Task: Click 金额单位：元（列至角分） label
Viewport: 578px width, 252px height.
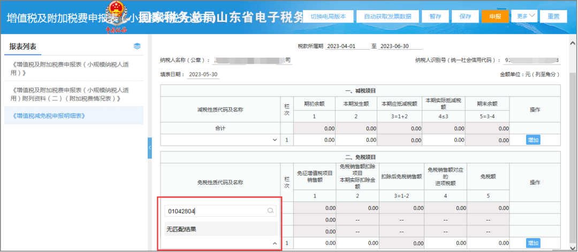Action: pos(530,74)
